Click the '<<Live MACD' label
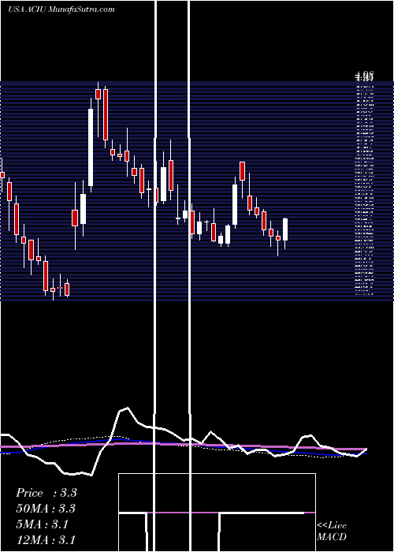394x552 pixels. pyautogui.click(x=332, y=531)
